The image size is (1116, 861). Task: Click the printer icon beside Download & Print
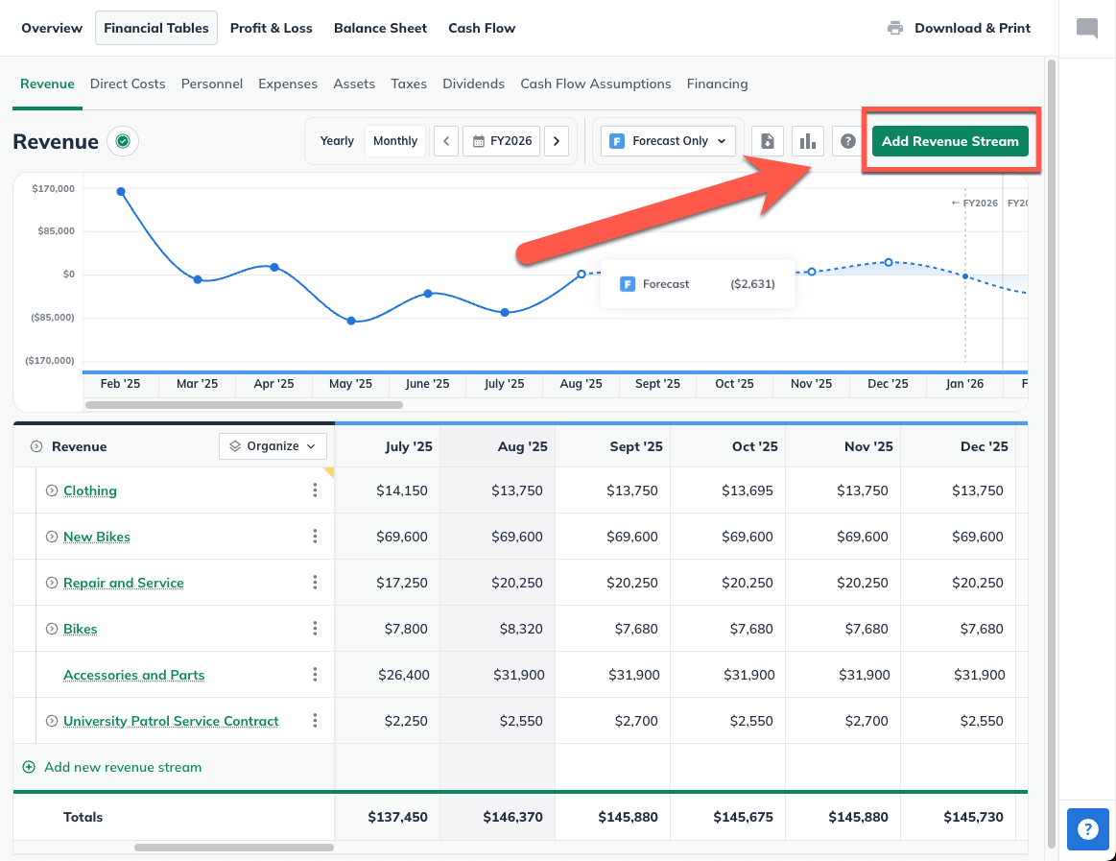(x=895, y=28)
